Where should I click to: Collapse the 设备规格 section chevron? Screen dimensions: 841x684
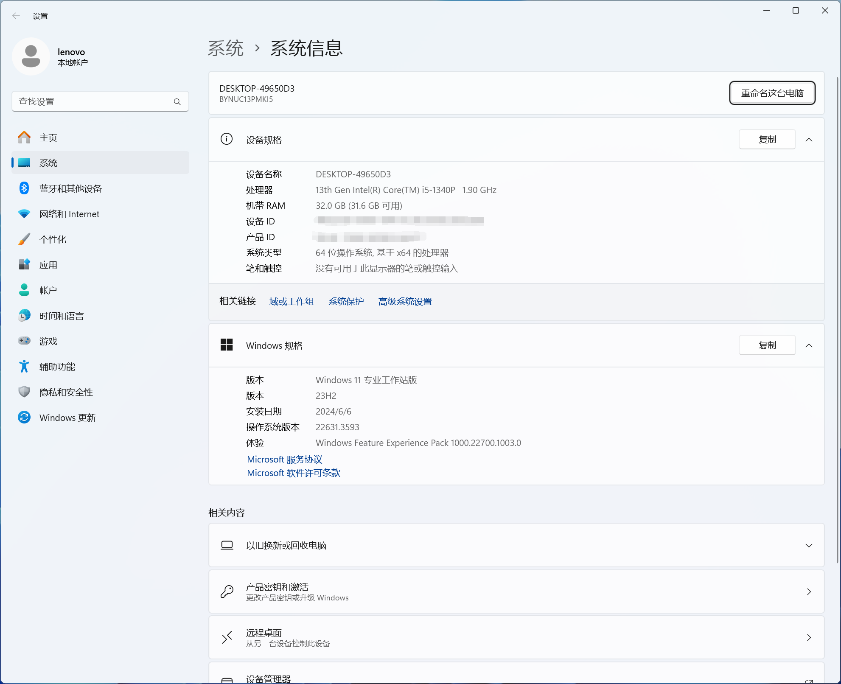tap(809, 140)
